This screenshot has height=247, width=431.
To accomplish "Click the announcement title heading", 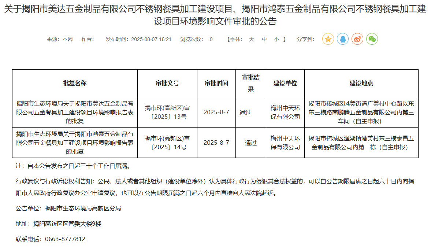I will 215,15.
